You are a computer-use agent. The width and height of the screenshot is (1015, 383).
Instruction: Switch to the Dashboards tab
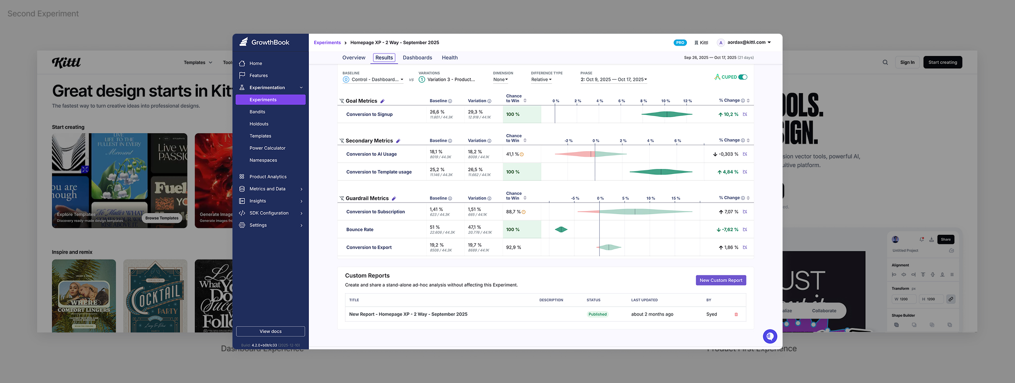tap(417, 58)
